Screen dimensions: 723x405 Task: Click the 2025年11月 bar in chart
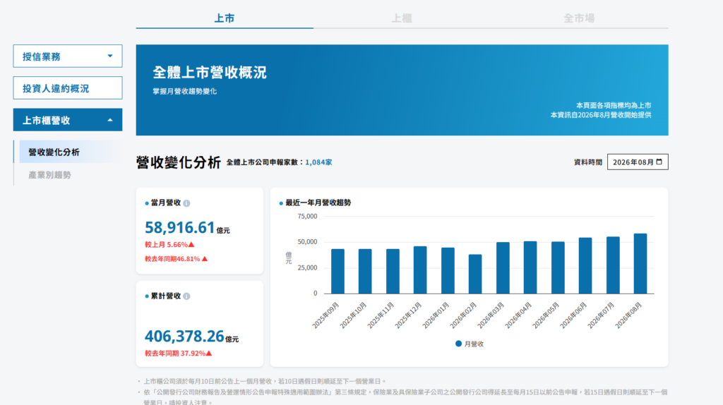click(393, 272)
